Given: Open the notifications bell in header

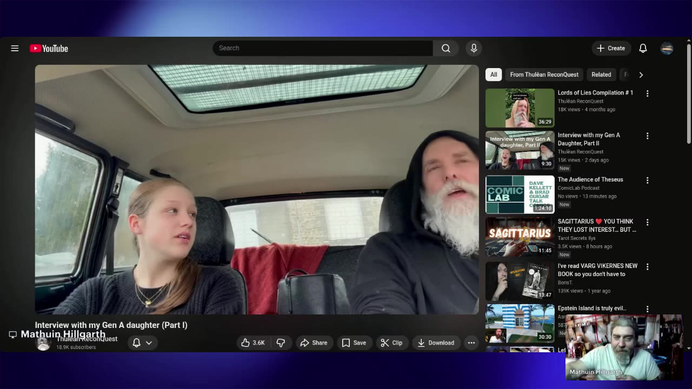Looking at the screenshot, I should (643, 48).
